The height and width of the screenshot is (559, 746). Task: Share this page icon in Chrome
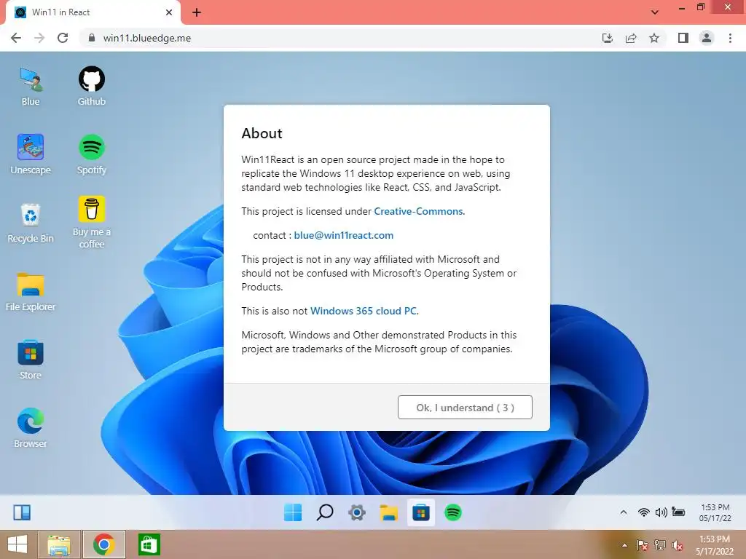pos(631,38)
